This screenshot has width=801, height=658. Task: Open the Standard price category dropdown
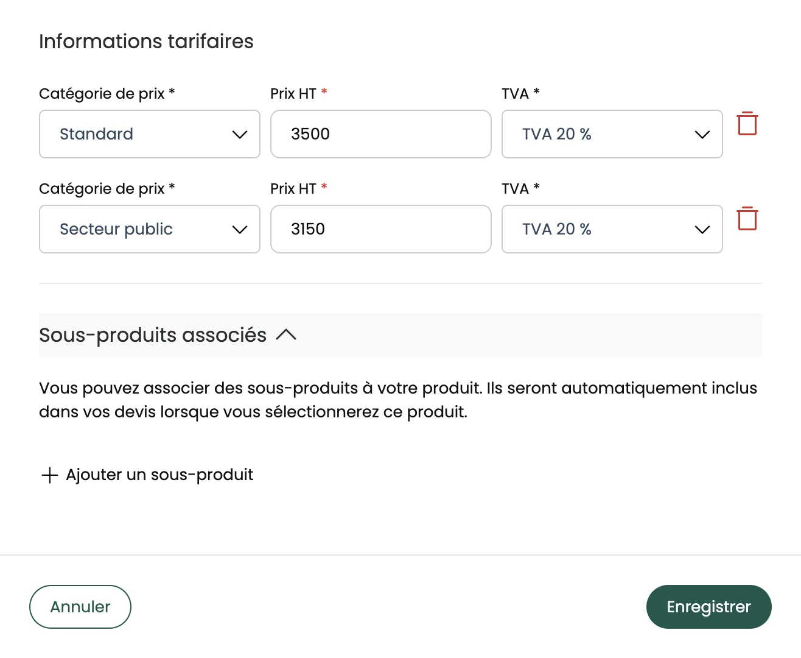pos(150,134)
